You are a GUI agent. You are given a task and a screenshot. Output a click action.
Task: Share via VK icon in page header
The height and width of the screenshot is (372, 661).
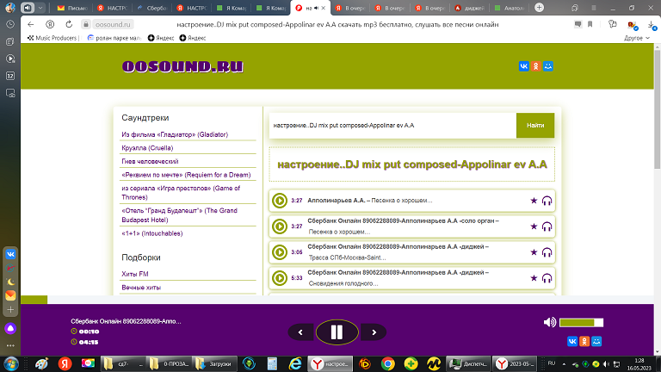[523, 66]
